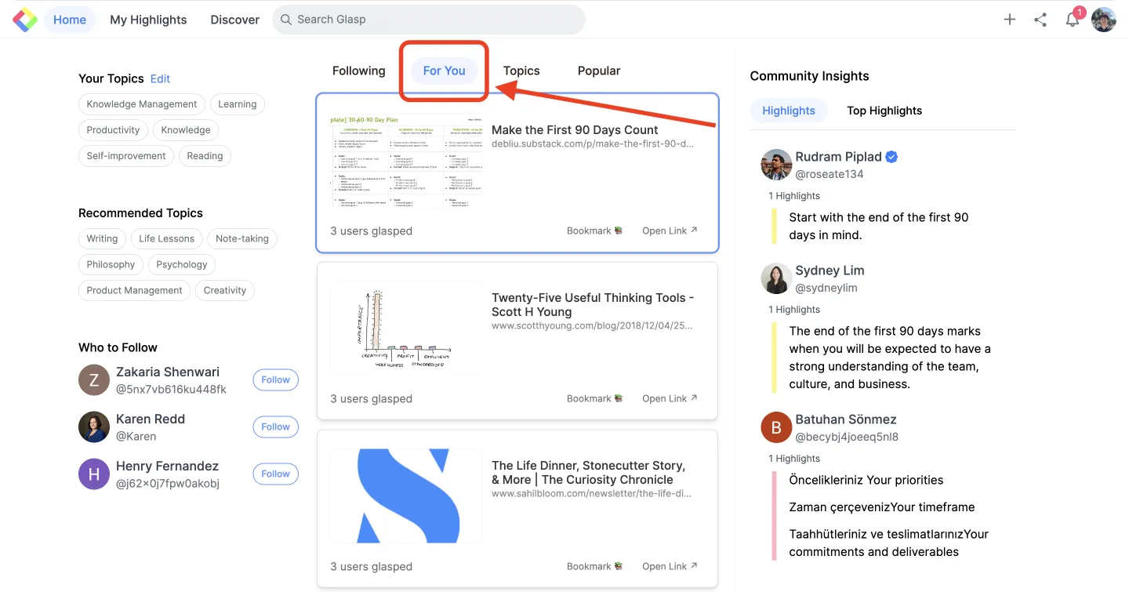This screenshot has height=592, width=1129.
Task: Switch to the Following tab
Action: pyautogui.click(x=359, y=71)
